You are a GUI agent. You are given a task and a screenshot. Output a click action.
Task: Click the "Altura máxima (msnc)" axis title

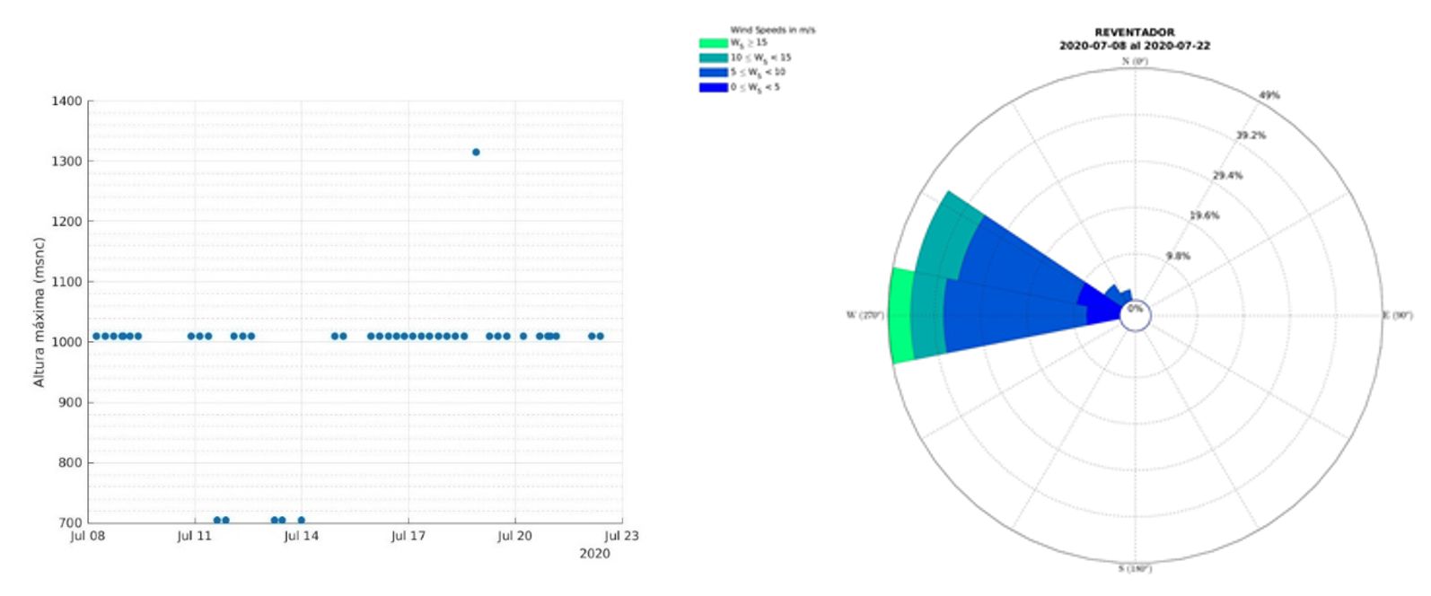click(40, 312)
